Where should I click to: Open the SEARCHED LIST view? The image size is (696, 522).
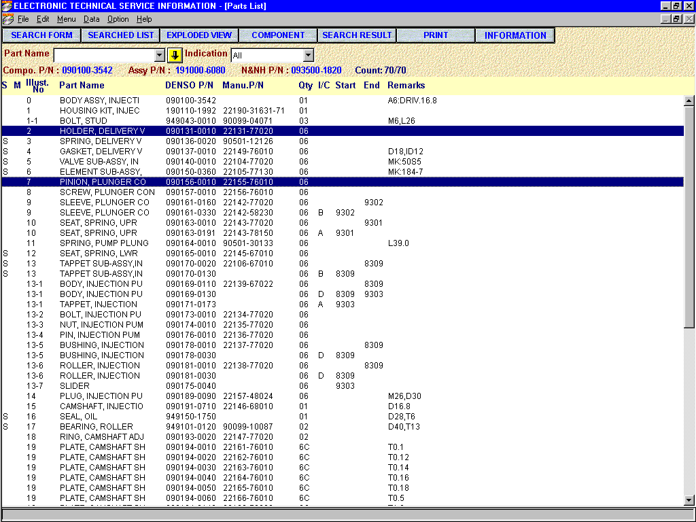point(120,35)
